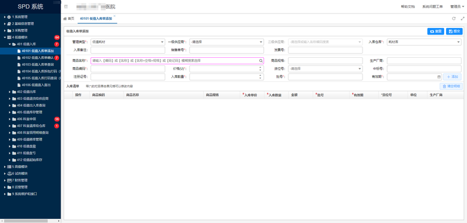467x223 pixels.
Task: Click the scale icon beside 6 试剂模块
Action: [x=9, y=173]
